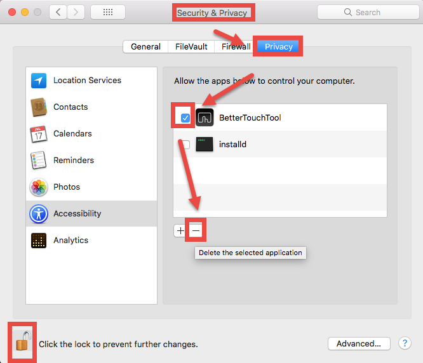Viewport: 423px width, 363px height.
Task: Select the BetterTouchTool name text
Action: 250,118
